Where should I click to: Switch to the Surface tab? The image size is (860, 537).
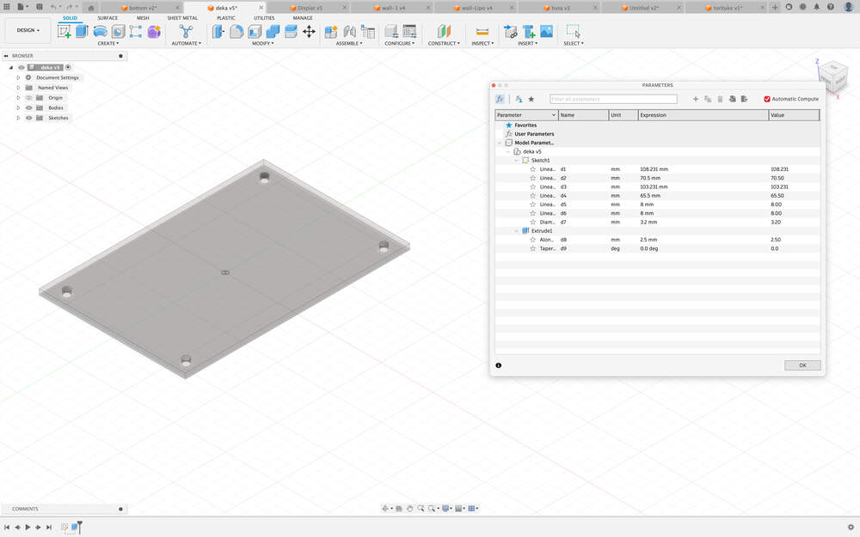(107, 18)
